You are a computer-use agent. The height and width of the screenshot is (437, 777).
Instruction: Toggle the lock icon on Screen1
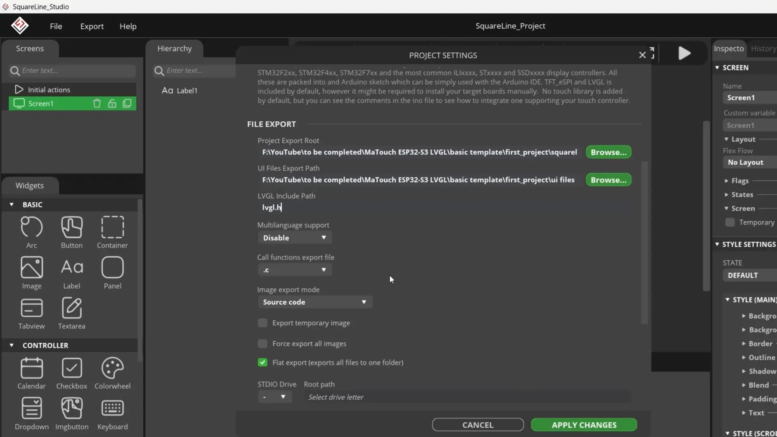pos(112,104)
